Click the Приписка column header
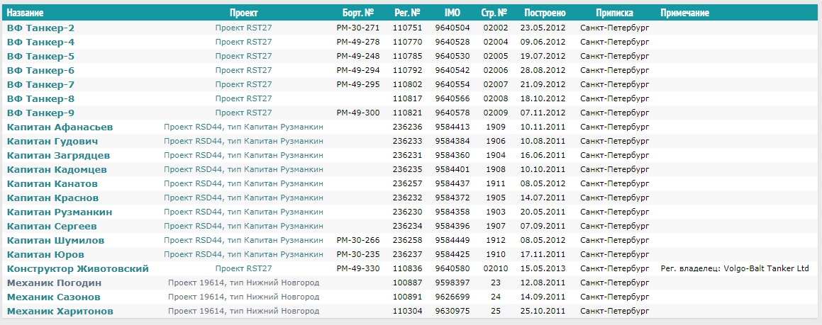This screenshot has width=822, height=325. point(614,13)
